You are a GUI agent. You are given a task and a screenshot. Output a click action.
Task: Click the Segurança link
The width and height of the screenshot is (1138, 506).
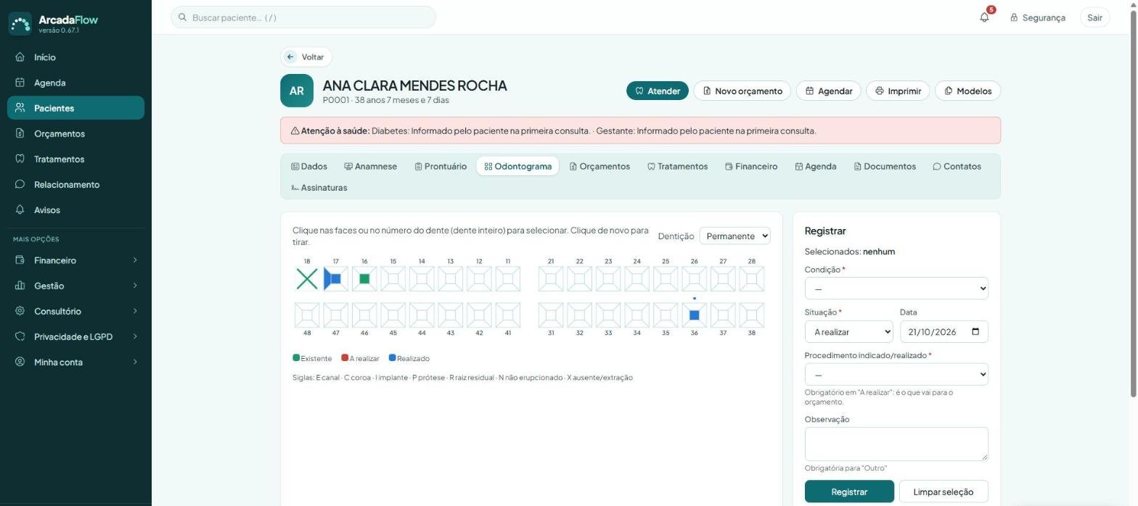[x=1038, y=17]
